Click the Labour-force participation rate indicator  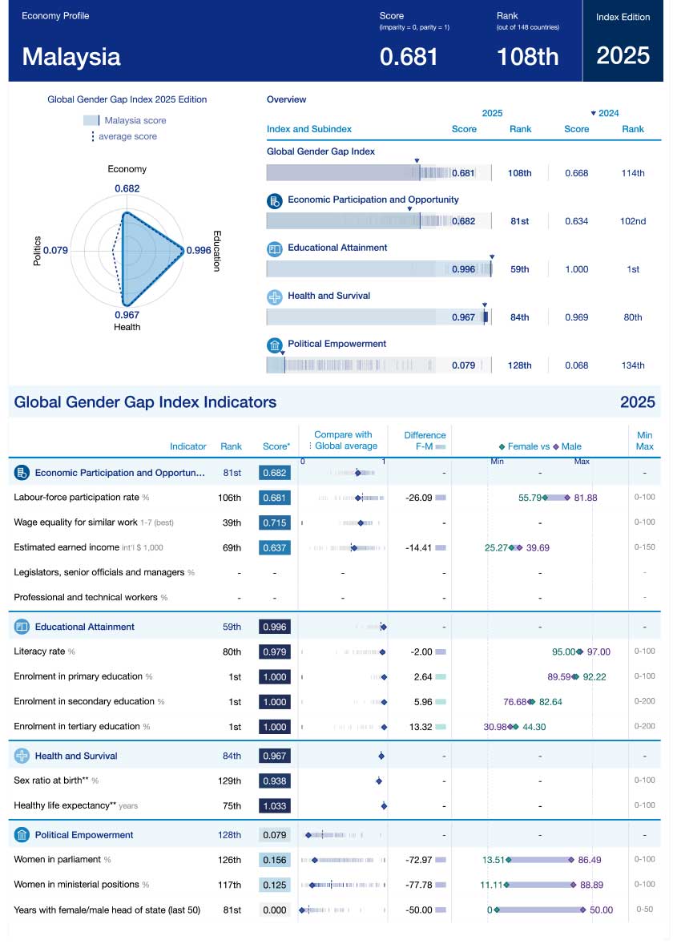[x=77, y=498]
